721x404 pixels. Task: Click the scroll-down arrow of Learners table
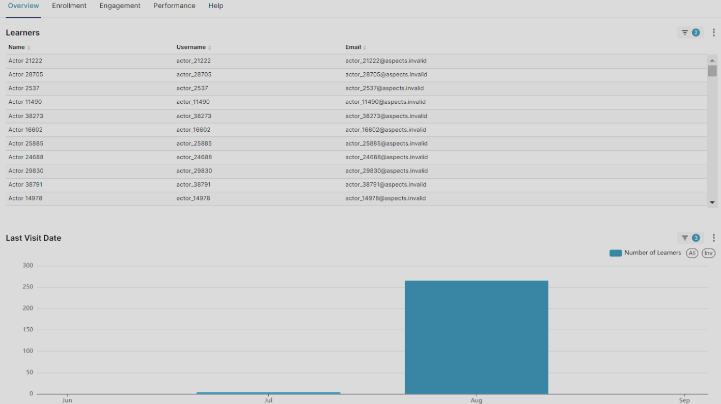tap(712, 203)
